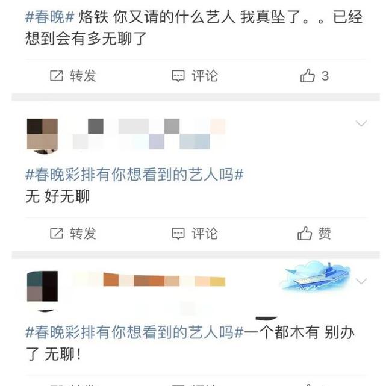Tap the repost icon on the first post
Viewport: 383px width, 386px height.
point(57,76)
